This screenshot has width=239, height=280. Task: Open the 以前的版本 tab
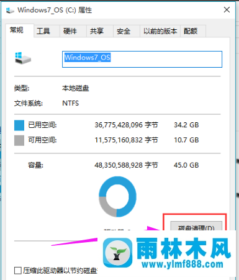tap(160, 31)
